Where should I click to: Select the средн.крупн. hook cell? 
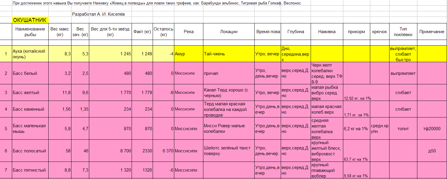(379, 129)
